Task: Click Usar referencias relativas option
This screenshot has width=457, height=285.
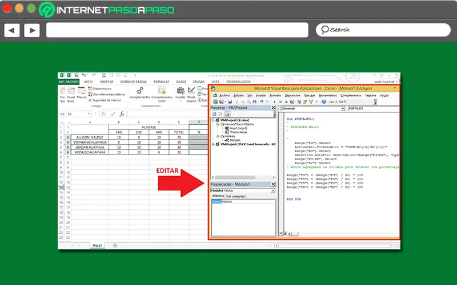Action: point(107,94)
